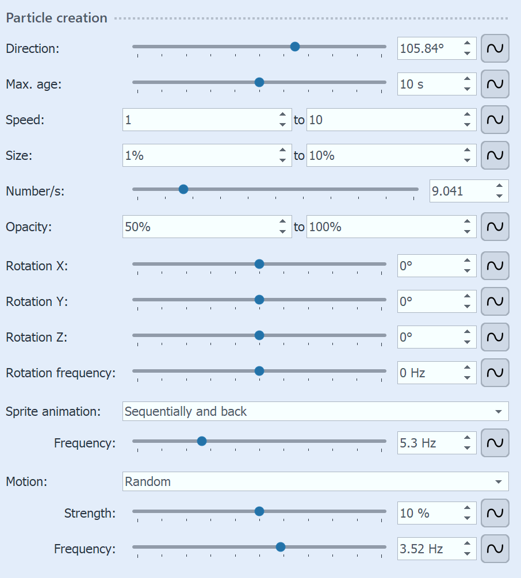Click the Opacity animation curve icon

(495, 227)
